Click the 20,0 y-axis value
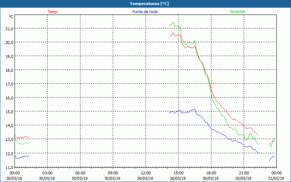291x182 pixels. click(9, 43)
